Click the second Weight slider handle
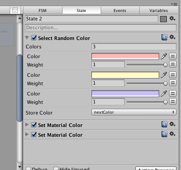The height and width of the screenshot is (170, 181). 165,83
